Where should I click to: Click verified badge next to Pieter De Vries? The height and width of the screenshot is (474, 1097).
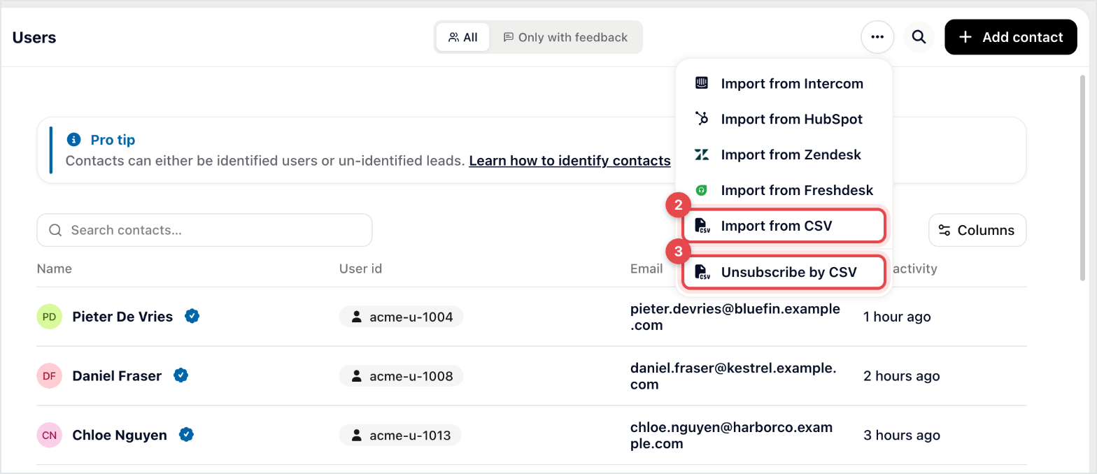(192, 316)
